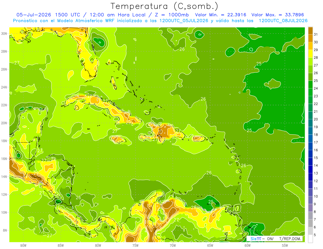Click legend value label "20"

(316, 119)
